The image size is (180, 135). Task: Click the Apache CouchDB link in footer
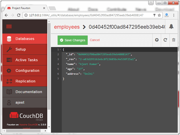click(28, 125)
